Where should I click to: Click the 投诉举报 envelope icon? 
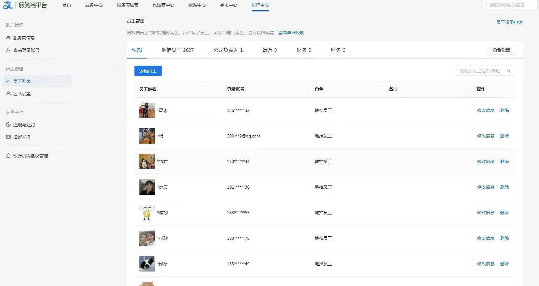[8, 137]
